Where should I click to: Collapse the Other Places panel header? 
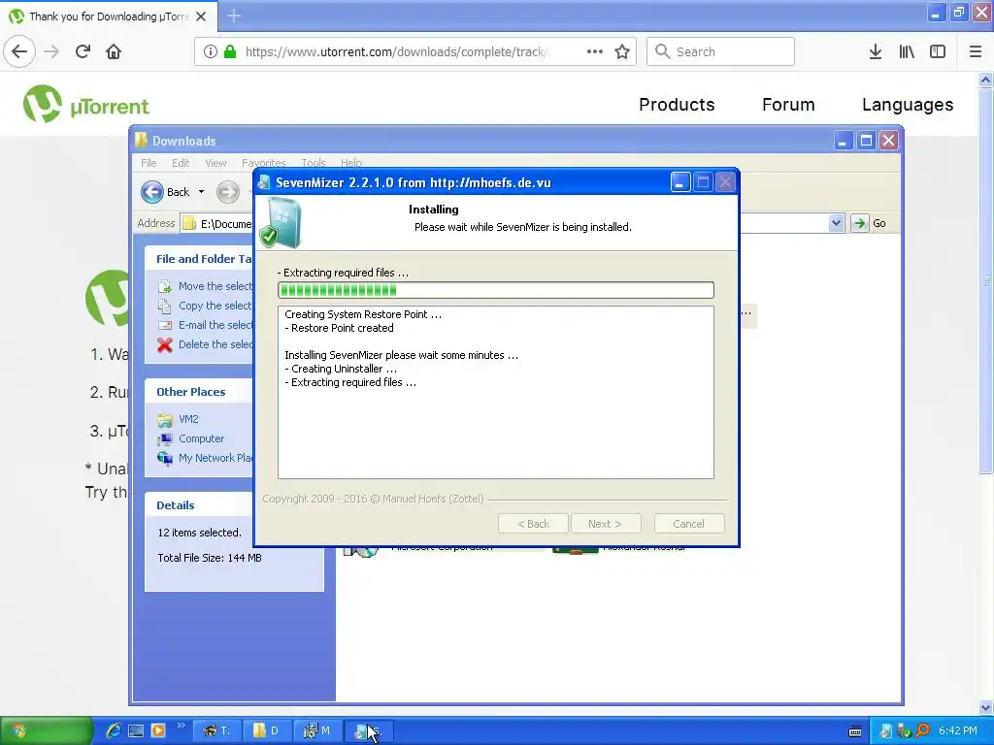pyautogui.click(x=198, y=392)
